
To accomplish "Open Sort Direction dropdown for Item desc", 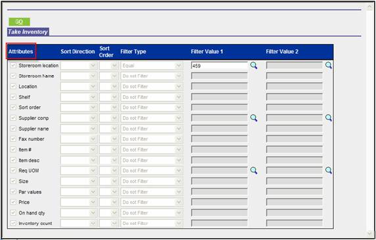I will pos(79,160).
